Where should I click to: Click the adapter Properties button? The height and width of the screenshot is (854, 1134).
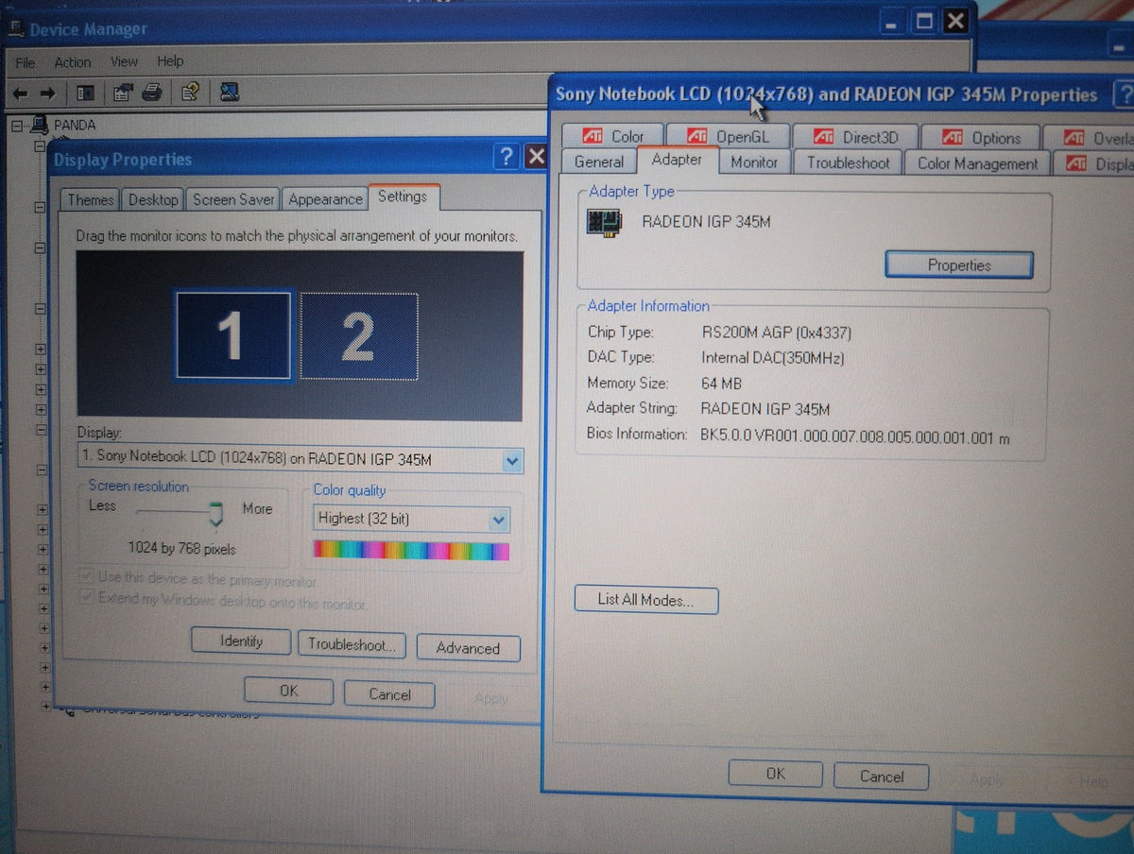tap(959, 265)
